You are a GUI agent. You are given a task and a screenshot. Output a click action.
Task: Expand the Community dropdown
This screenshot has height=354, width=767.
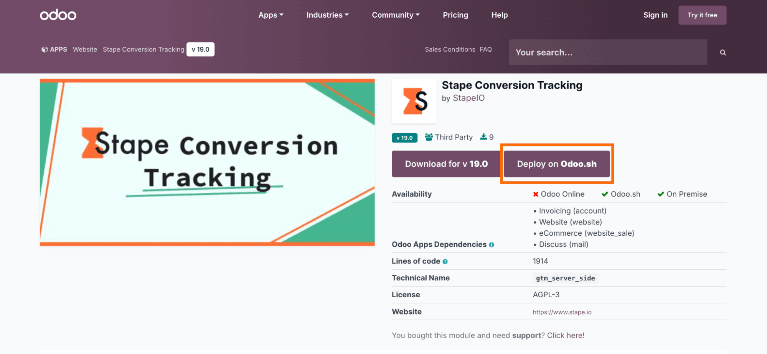point(395,15)
